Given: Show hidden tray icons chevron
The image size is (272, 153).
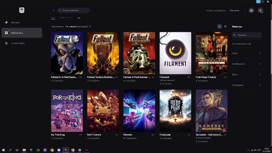Looking at the screenshot, I should point(248,150).
